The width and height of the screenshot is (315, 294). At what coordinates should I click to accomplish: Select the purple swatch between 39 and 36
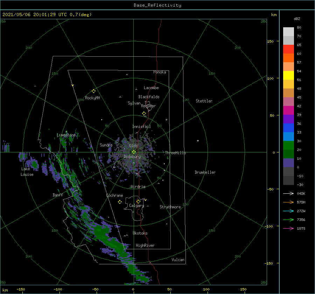[x=288, y=119]
